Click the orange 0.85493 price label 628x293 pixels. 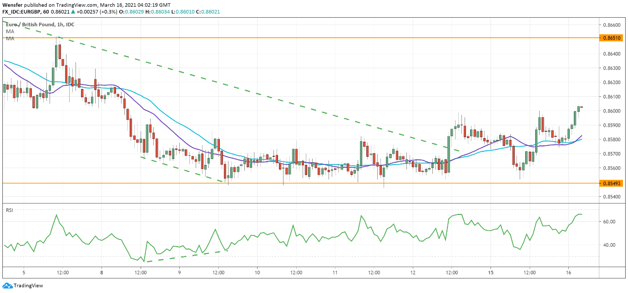point(613,183)
